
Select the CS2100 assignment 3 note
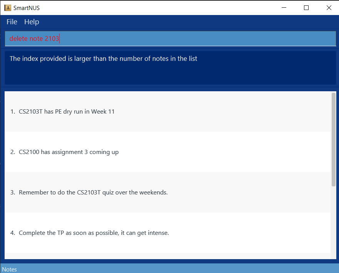(x=68, y=152)
